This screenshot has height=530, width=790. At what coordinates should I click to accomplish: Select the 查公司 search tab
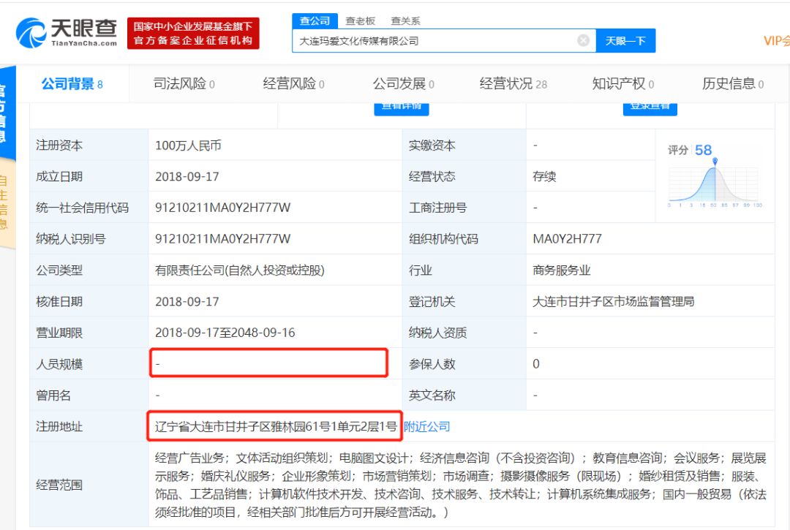[315, 20]
